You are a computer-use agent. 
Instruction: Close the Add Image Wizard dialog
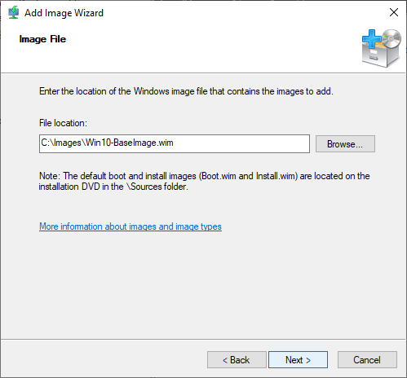click(x=394, y=12)
